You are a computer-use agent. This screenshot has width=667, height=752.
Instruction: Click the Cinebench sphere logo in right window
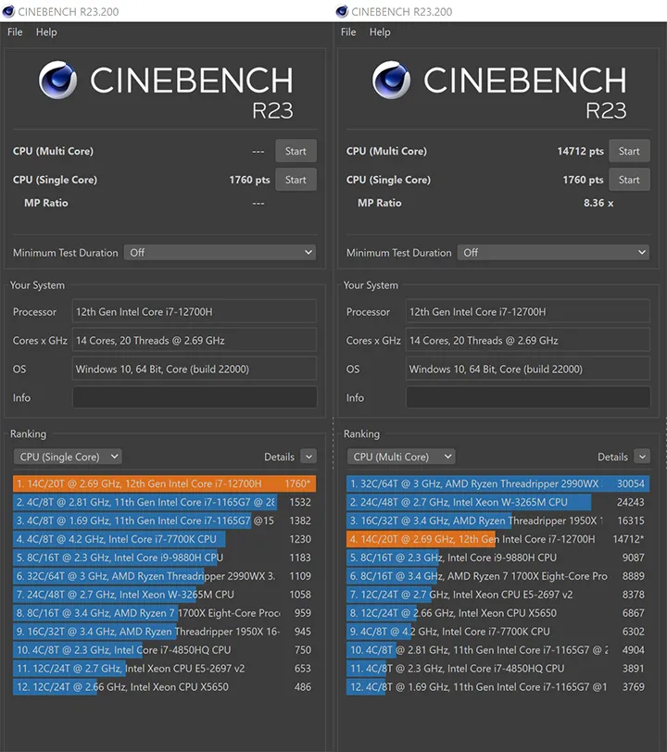point(391,81)
